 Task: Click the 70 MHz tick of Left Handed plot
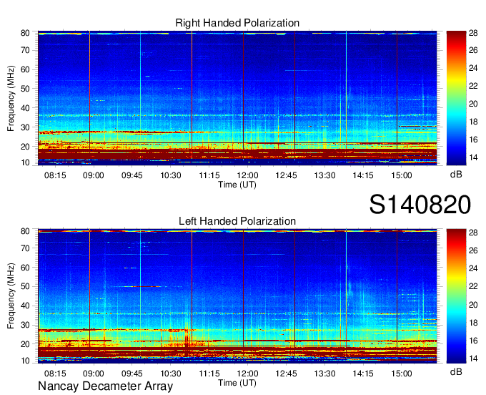[x=25, y=248]
